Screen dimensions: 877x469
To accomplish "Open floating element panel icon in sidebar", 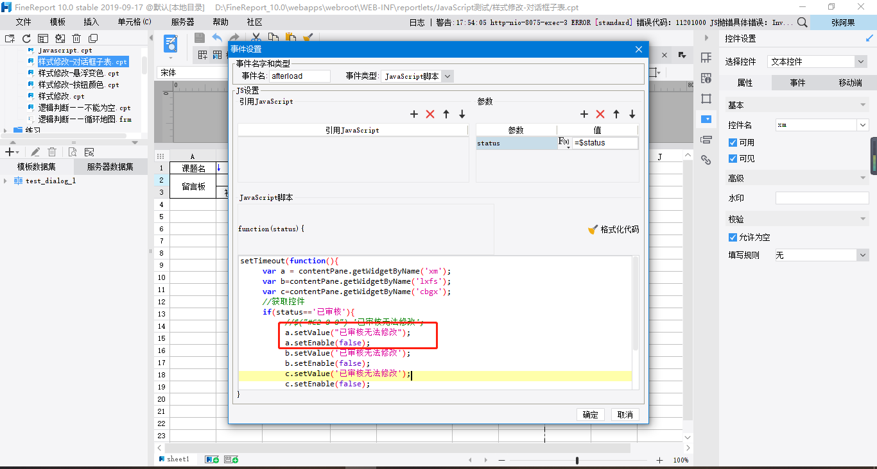I will pos(706,99).
